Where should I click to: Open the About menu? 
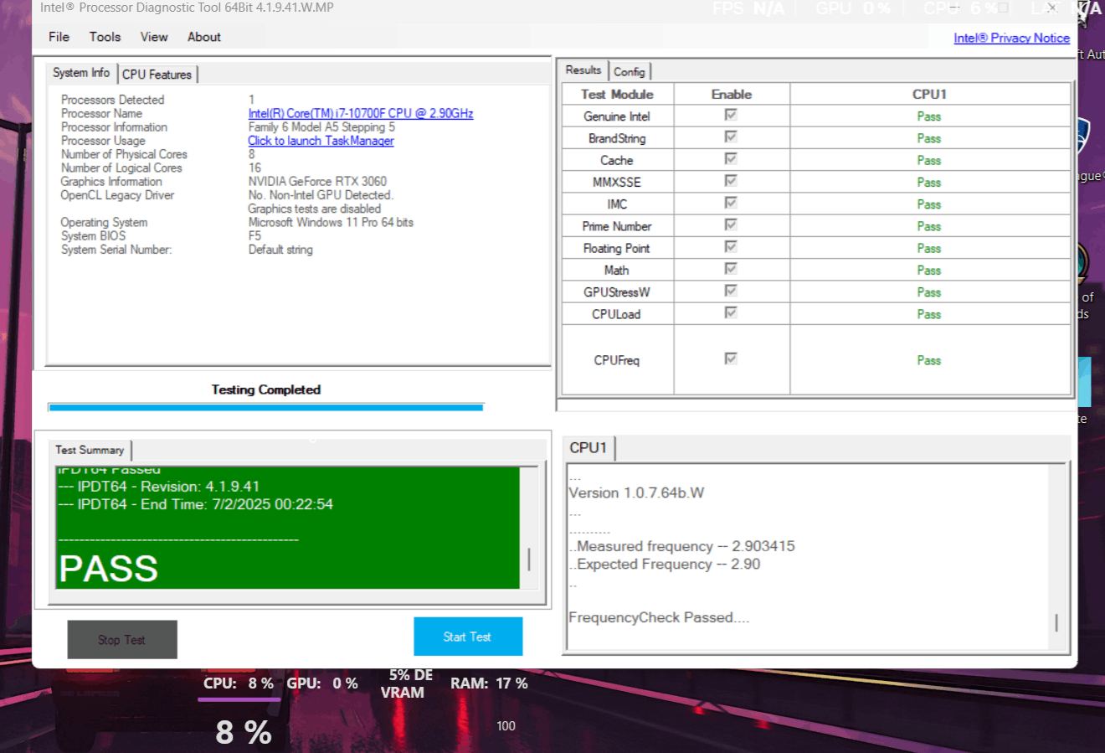point(204,37)
